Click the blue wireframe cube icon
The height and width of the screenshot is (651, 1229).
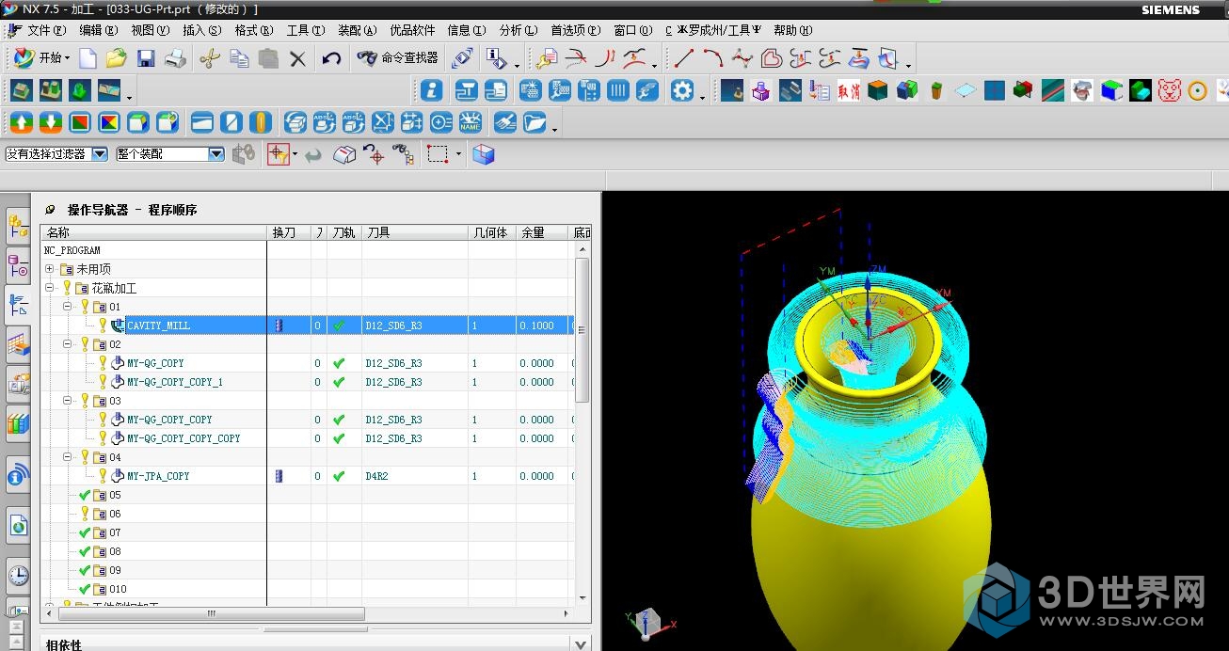(x=484, y=154)
